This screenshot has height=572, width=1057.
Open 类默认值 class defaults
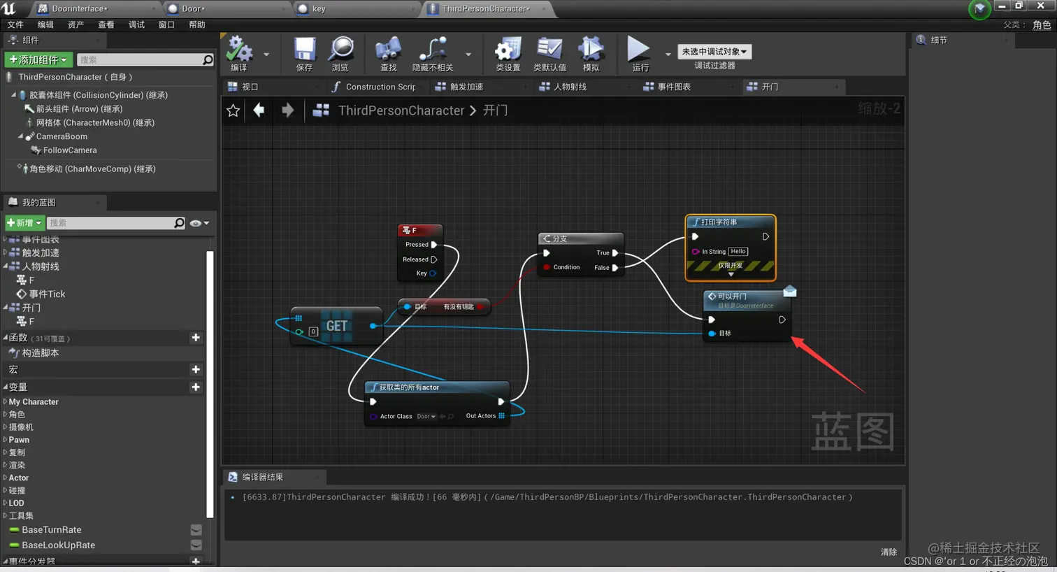549,53
